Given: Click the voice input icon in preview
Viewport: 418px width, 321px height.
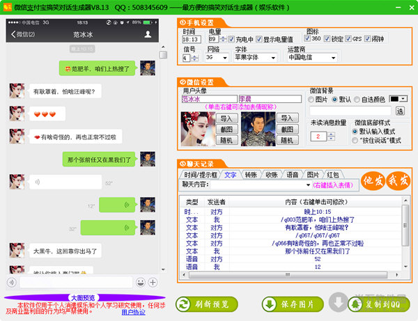Looking at the screenshot, I should (12, 282).
